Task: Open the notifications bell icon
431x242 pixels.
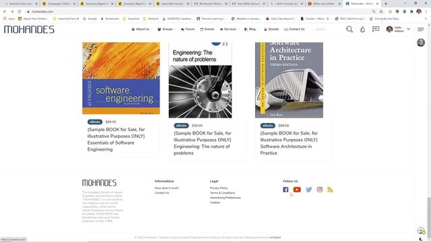Action: click(x=362, y=30)
